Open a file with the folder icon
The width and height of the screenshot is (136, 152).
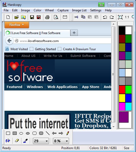pos(17,17)
